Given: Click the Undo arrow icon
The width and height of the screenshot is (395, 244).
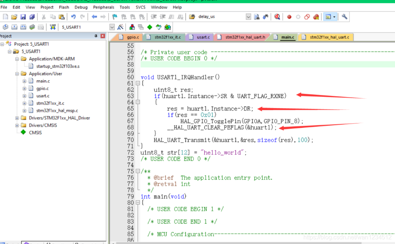Looking at the screenshot, I should click(x=73, y=17).
